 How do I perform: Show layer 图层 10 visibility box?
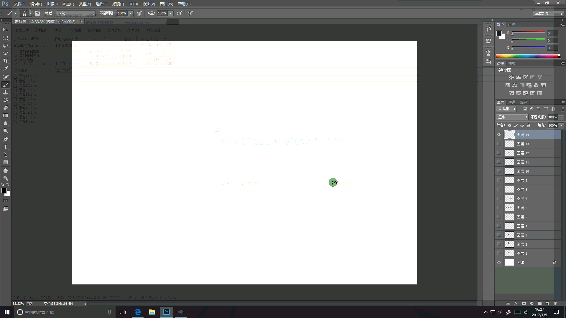(499, 171)
